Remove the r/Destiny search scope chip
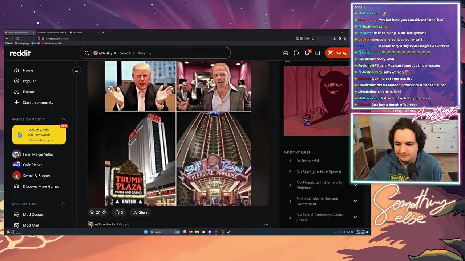This screenshot has width=465, height=261. point(115,53)
